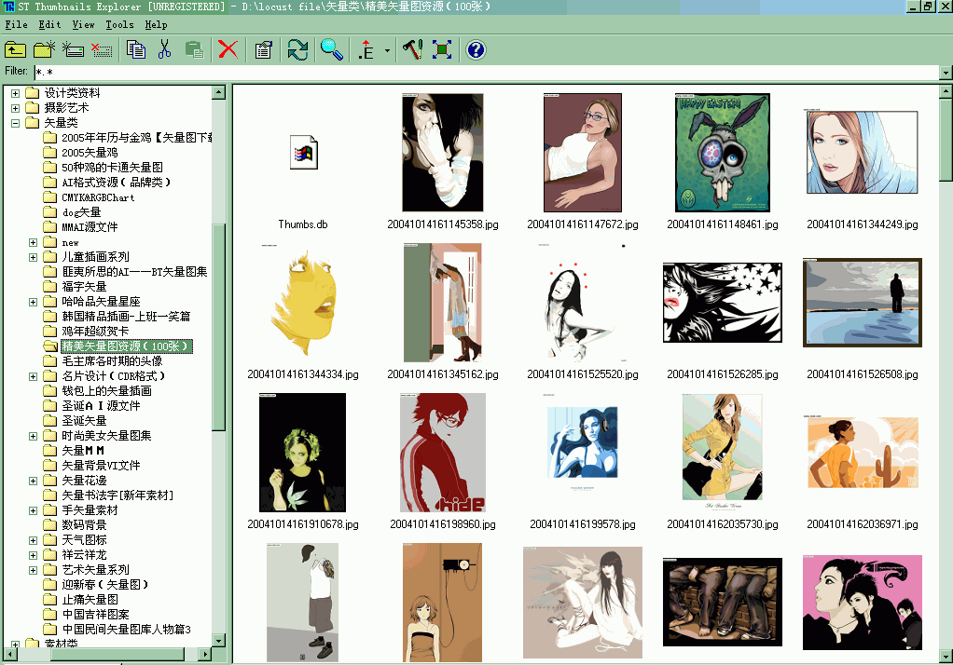The height and width of the screenshot is (665, 953).
Task: Select the red 'hide' figure thumbnail
Action: [x=442, y=453]
